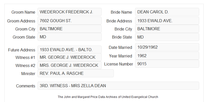204x102 pixels.
Task: Select the License Number field
Action: (x=167, y=64)
